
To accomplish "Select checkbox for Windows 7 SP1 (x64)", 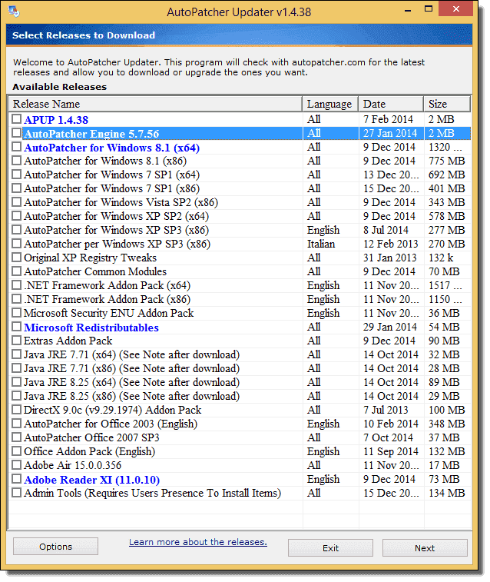I will [x=16, y=174].
